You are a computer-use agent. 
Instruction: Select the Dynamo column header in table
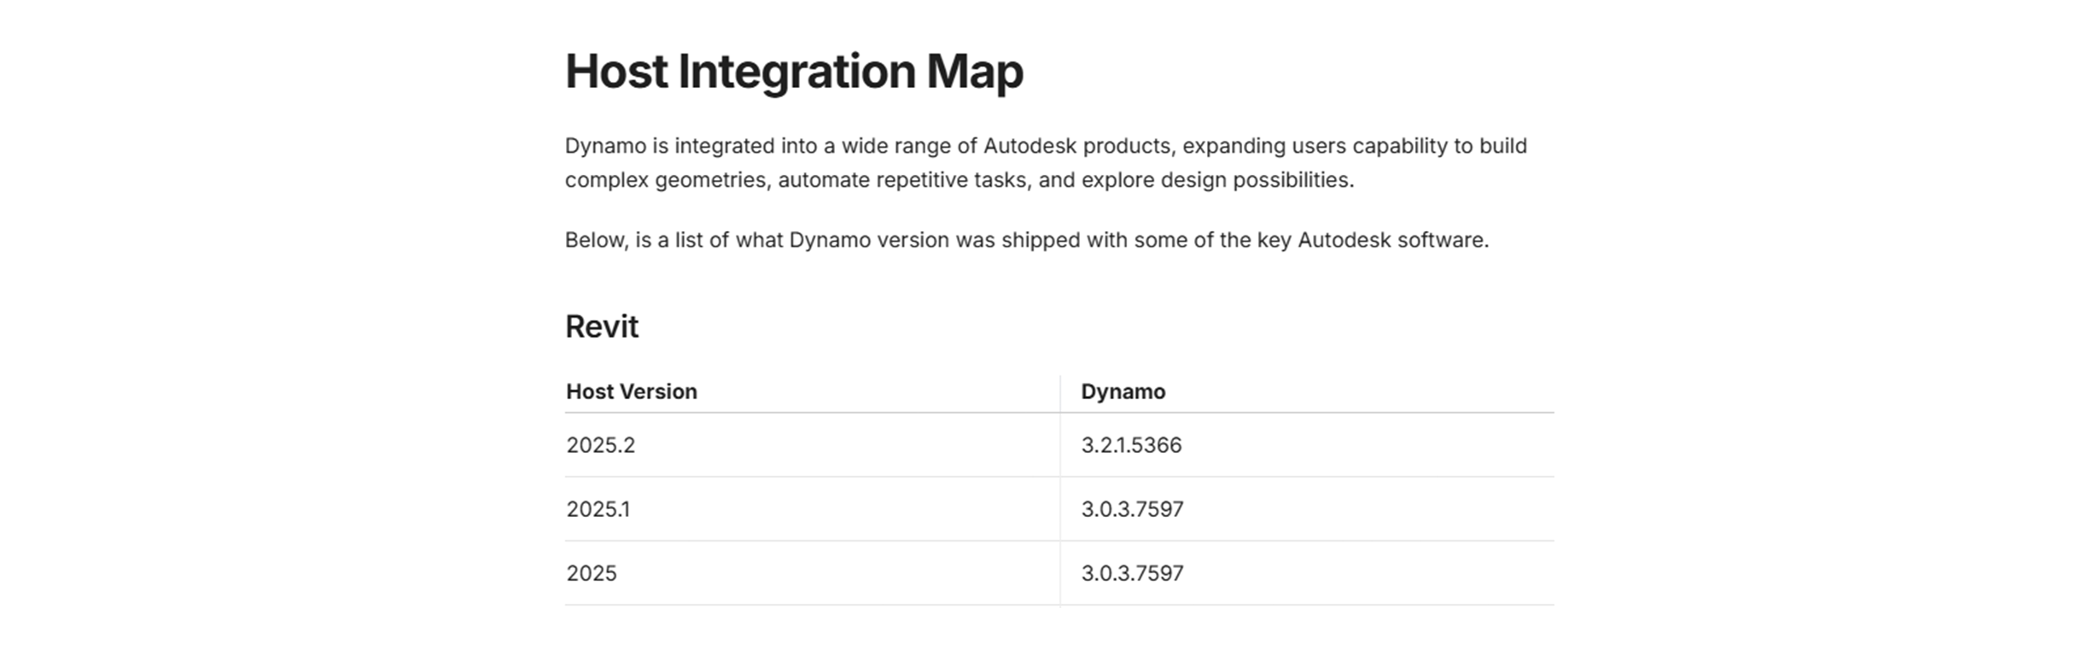(1123, 391)
